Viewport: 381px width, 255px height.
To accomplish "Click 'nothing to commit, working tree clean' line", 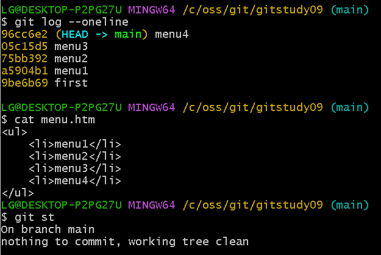I will click(124, 242).
